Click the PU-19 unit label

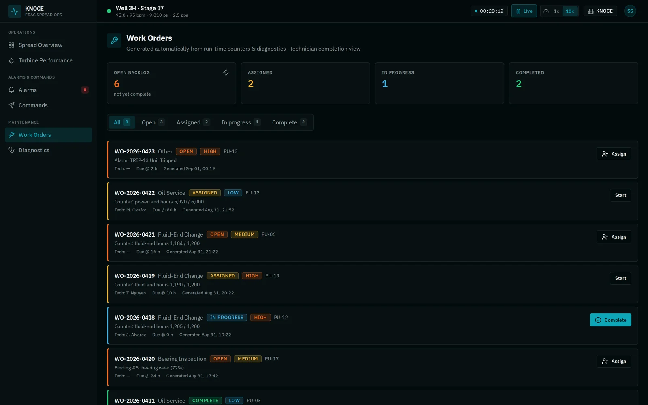[x=273, y=276]
